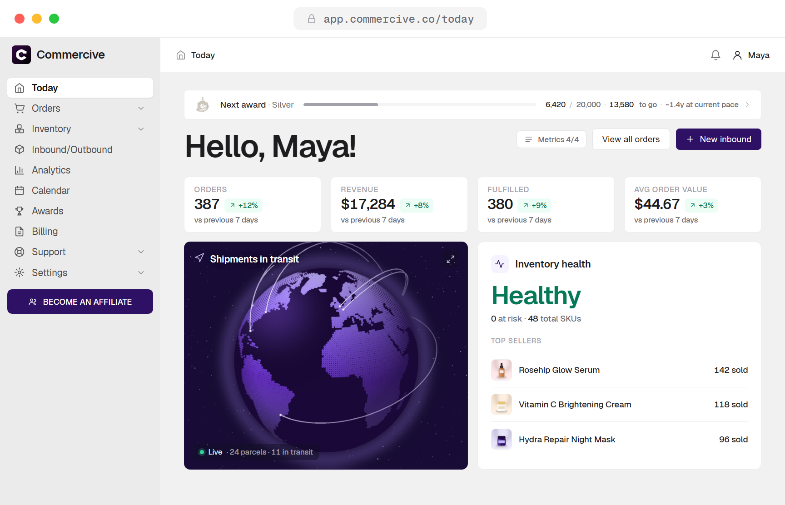Click New inbound button

click(x=719, y=139)
